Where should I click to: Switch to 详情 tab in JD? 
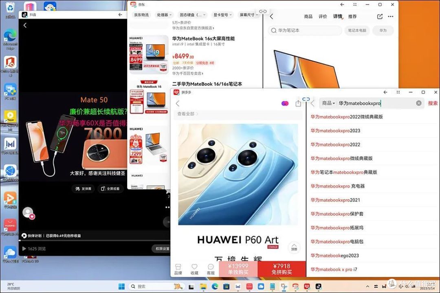click(x=338, y=17)
